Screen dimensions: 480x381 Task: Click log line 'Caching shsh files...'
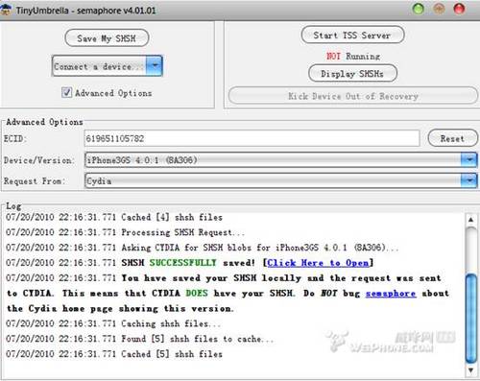click(113, 323)
